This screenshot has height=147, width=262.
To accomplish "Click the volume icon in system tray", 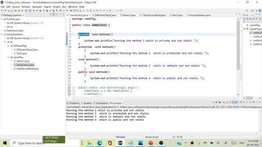I will [x=218, y=143].
